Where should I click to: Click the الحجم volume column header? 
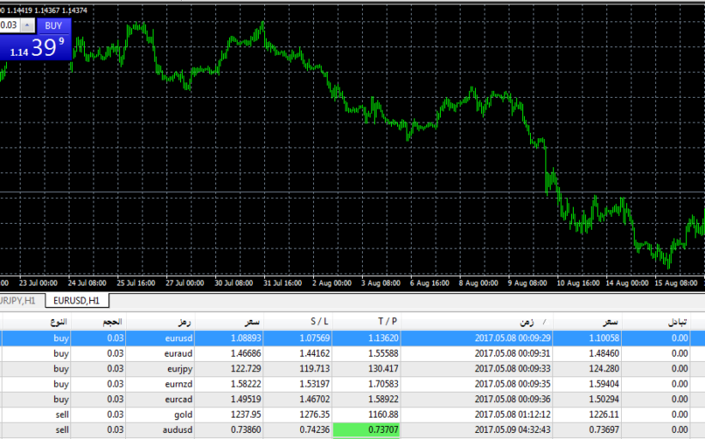click(112, 322)
